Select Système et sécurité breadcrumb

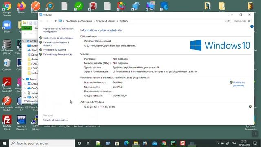click(106, 21)
